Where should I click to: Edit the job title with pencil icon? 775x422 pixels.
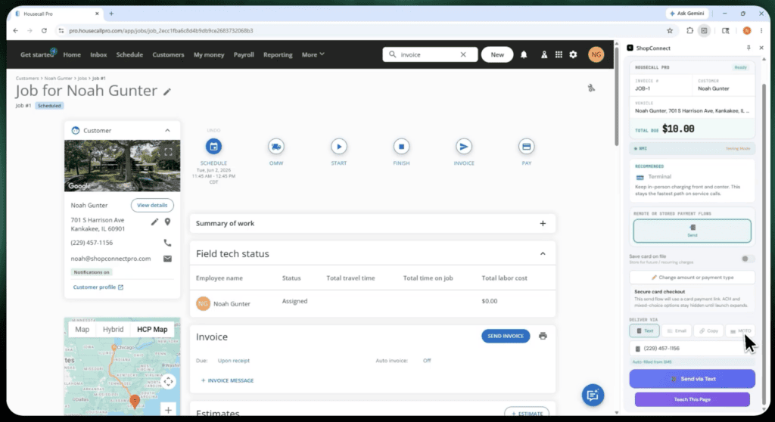click(x=167, y=92)
